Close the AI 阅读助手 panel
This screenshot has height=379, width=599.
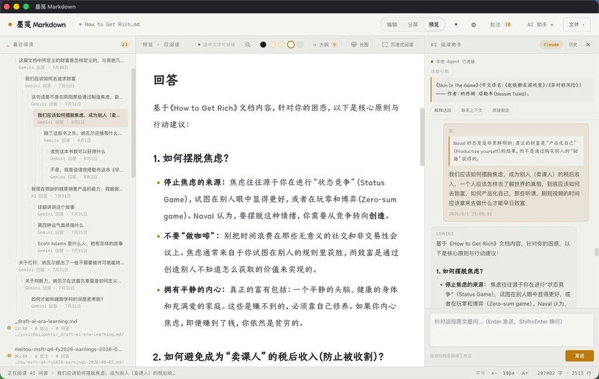click(588, 45)
